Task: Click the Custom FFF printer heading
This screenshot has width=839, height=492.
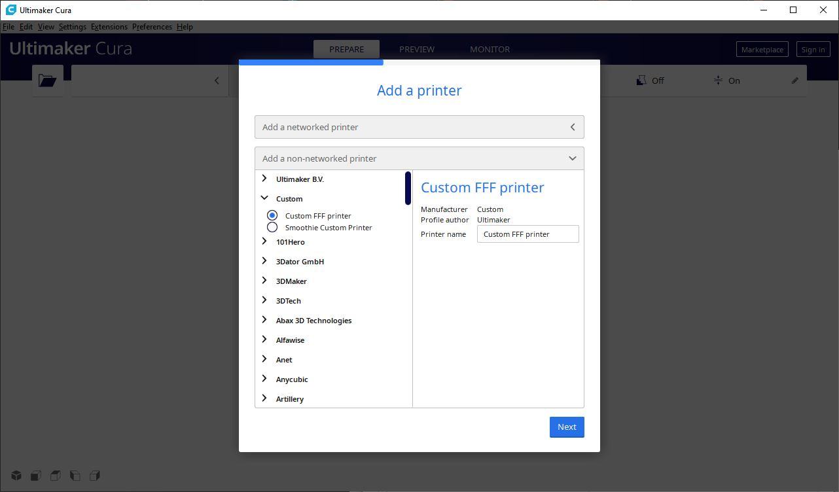Action: [x=482, y=187]
